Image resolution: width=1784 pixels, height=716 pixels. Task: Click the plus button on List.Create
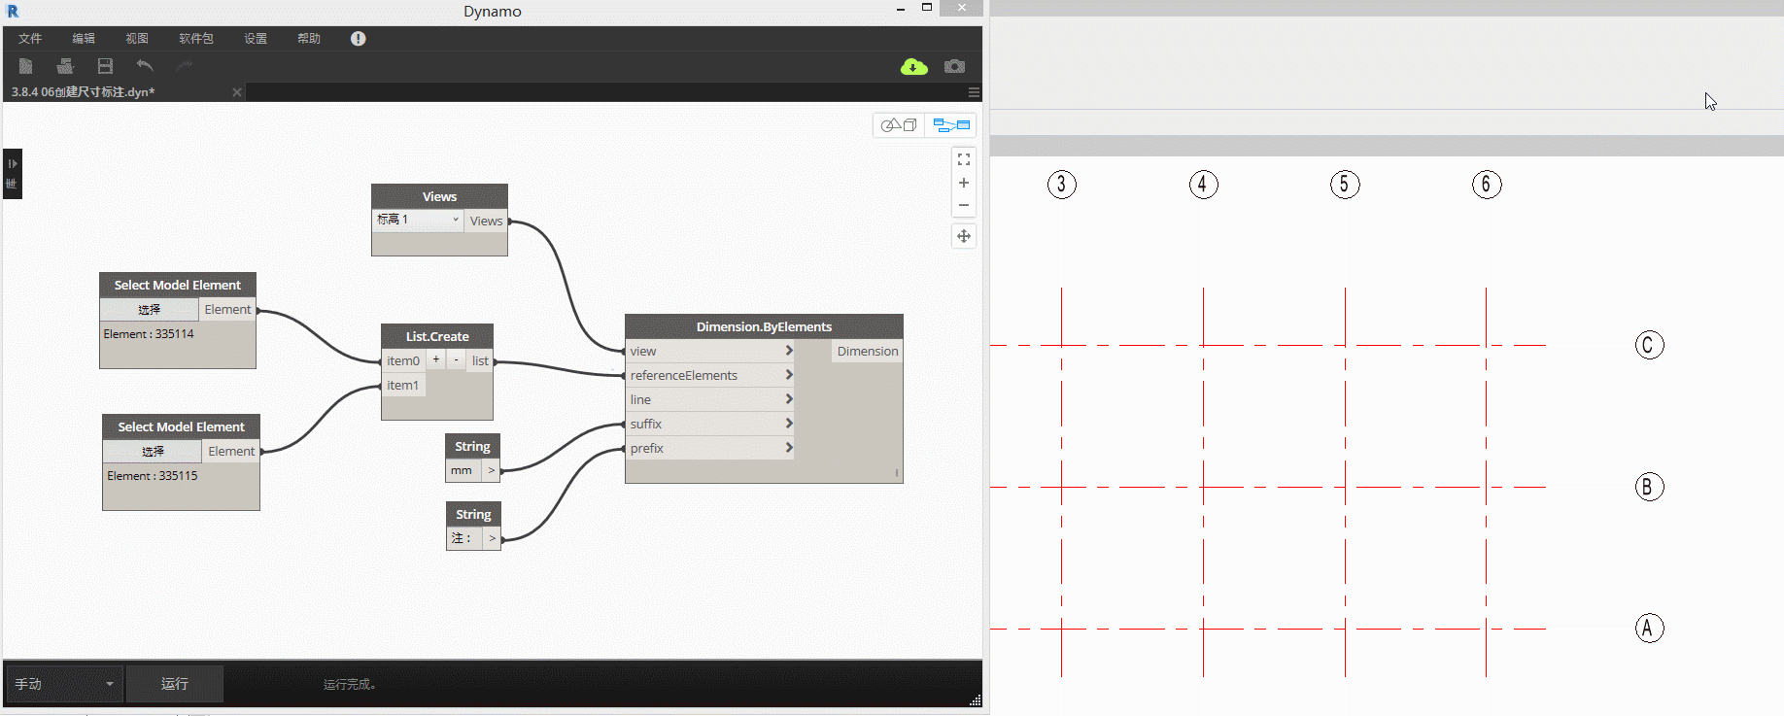436,359
